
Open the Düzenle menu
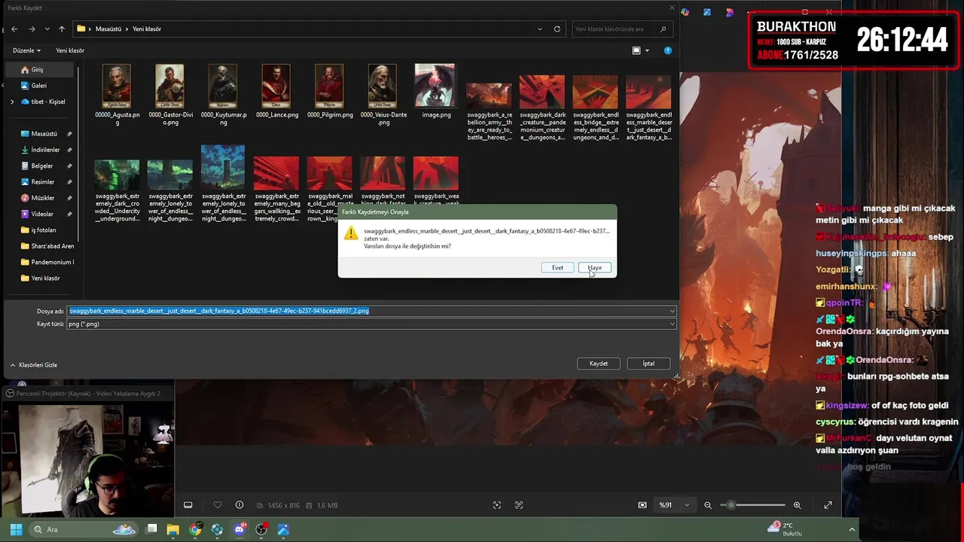click(x=26, y=50)
